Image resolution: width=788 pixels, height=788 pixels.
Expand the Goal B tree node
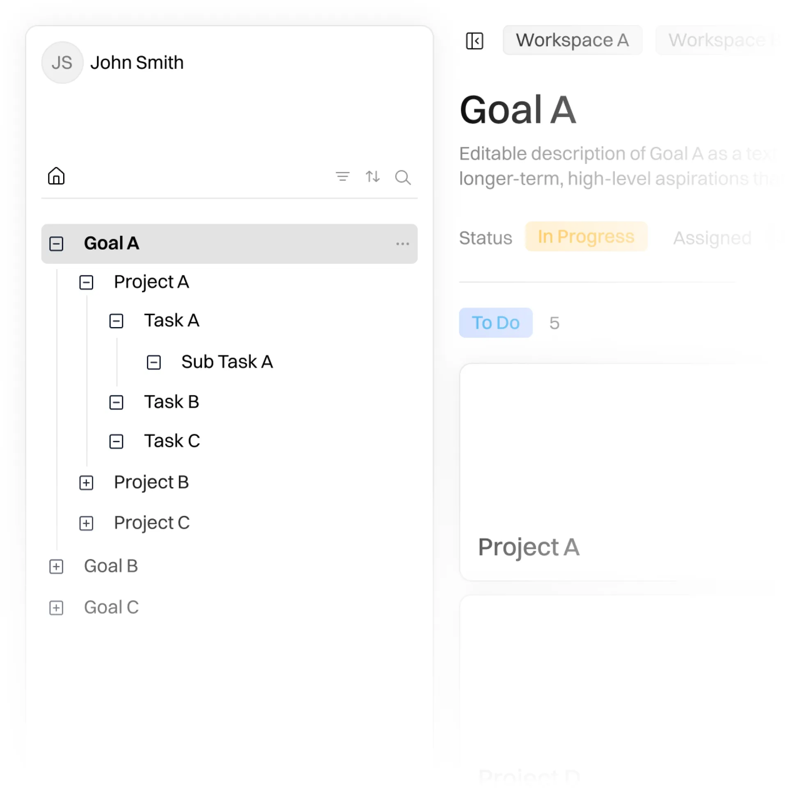pos(56,566)
